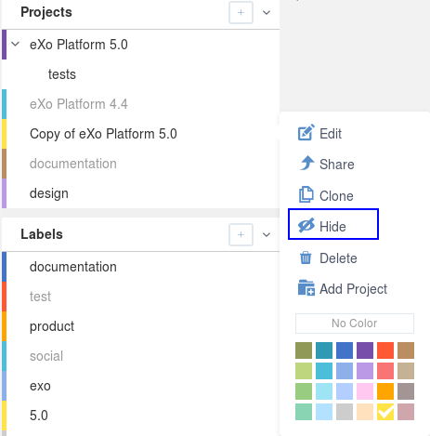Pick the purple color swatch
The width and height of the screenshot is (430, 436).
pos(365,350)
